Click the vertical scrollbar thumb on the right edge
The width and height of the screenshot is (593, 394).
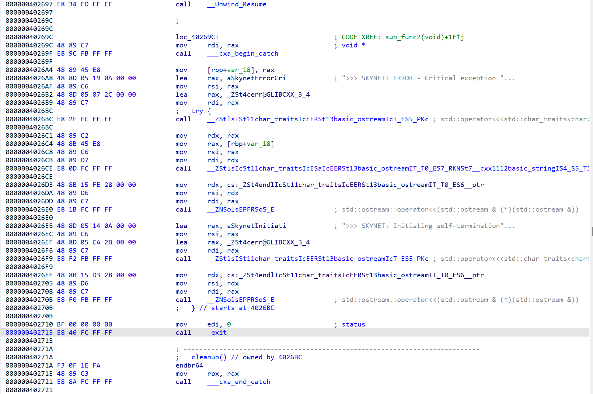[x=592, y=231]
